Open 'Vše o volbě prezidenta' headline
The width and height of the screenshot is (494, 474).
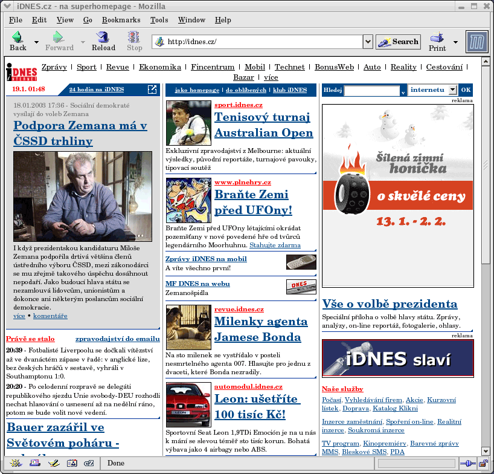coord(390,304)
